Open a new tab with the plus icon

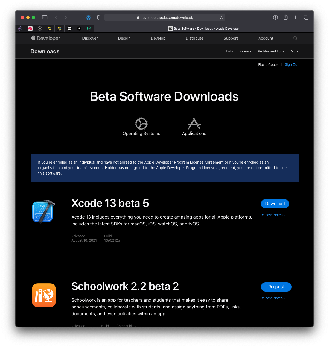[x=296, y=17]
